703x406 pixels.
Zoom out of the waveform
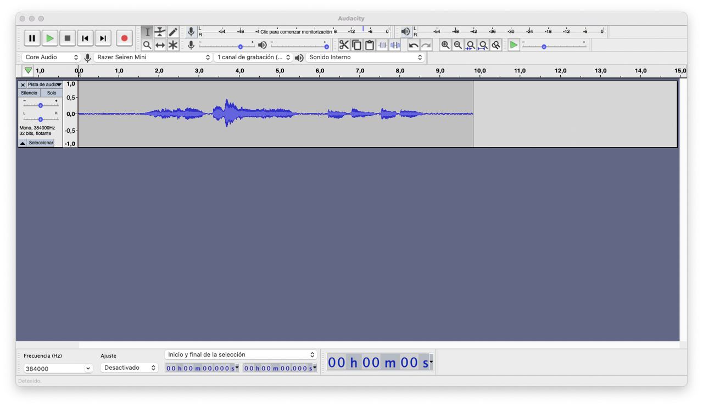[457, 45]
